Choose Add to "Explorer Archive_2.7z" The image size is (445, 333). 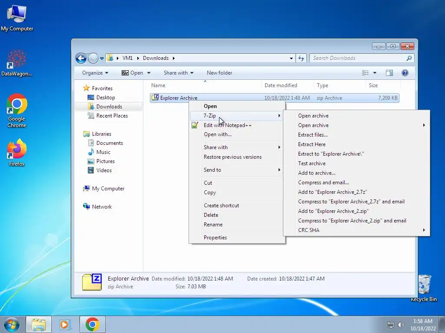[x=356, y=192]
